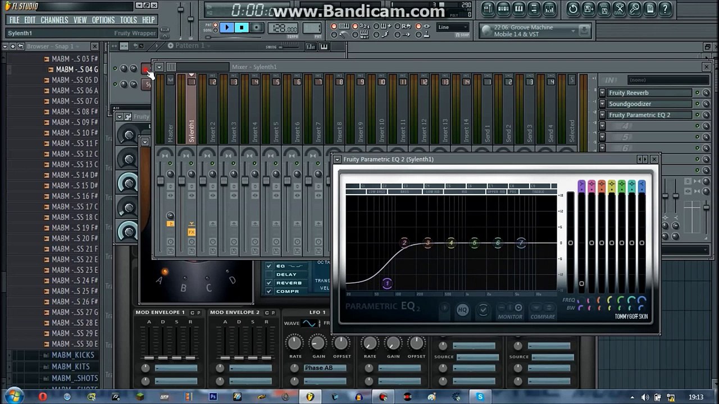Select MABM_KICKS folder in browser
Viewport: 719px width, 404px height.
coord(73,355)
